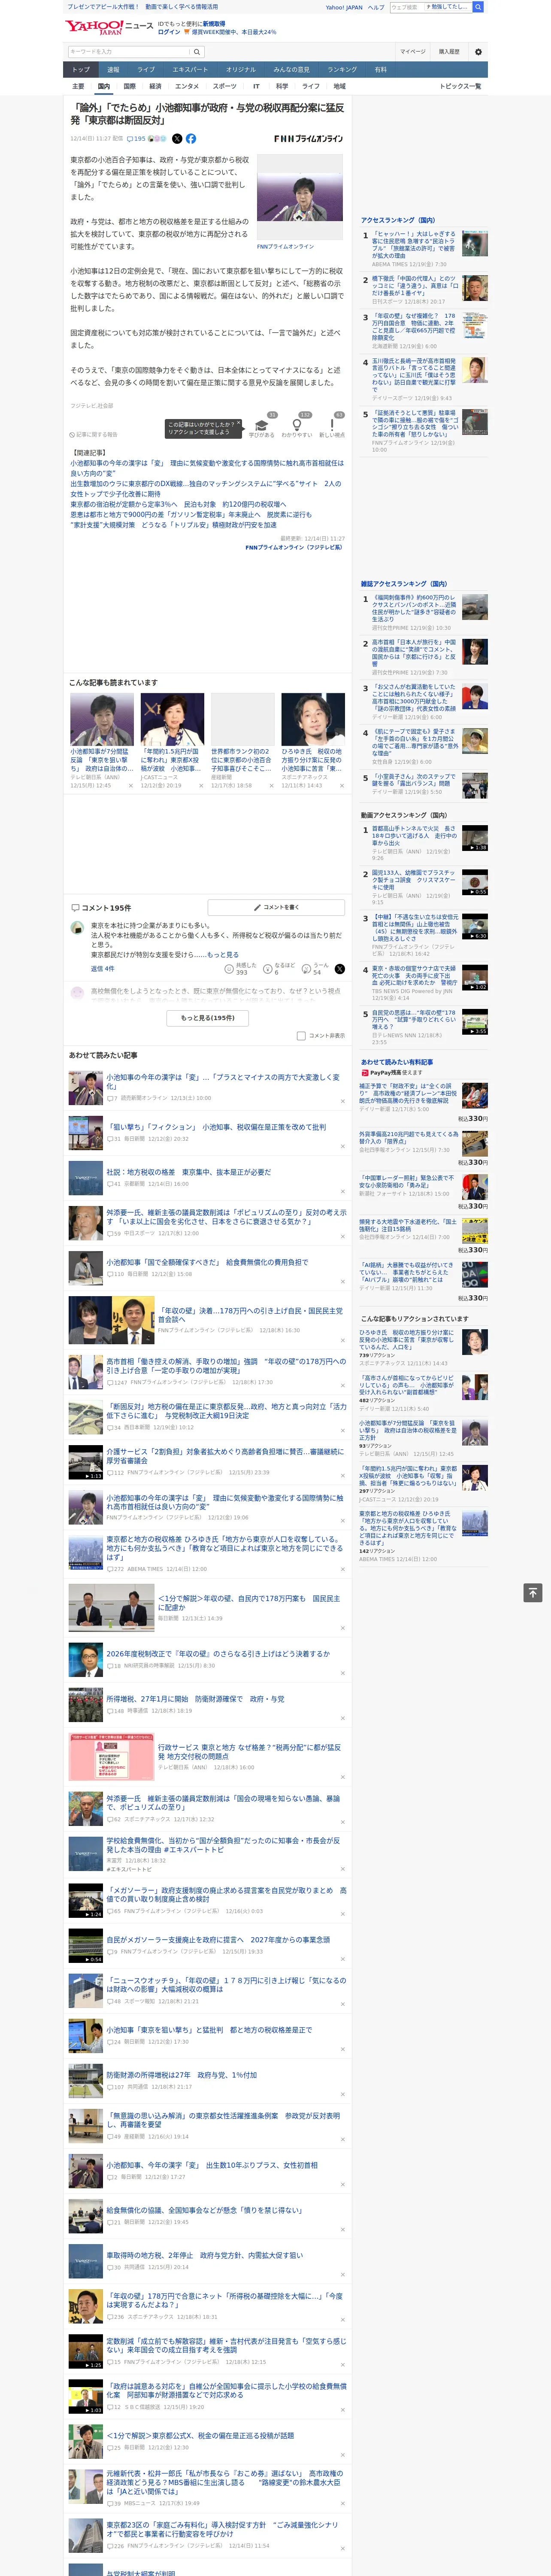Image resolution: width=551 pixels, height=2576 pixels.
Task: Click the search magnifier icon beside keyword box
Action: click(x=197, y=51)
